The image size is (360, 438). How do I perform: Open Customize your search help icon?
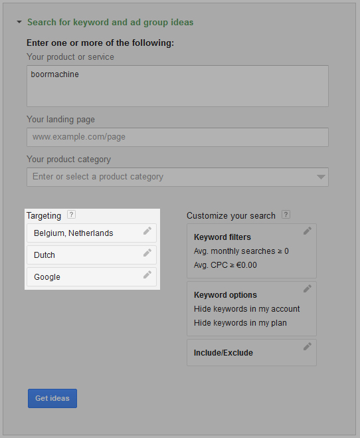[286, 215]
